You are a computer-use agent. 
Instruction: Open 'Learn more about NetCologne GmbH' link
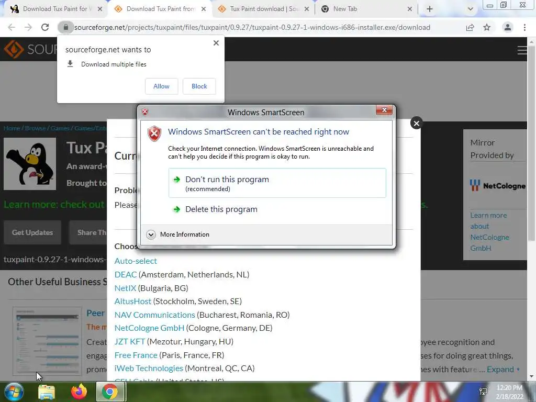(x=489, y=232)
